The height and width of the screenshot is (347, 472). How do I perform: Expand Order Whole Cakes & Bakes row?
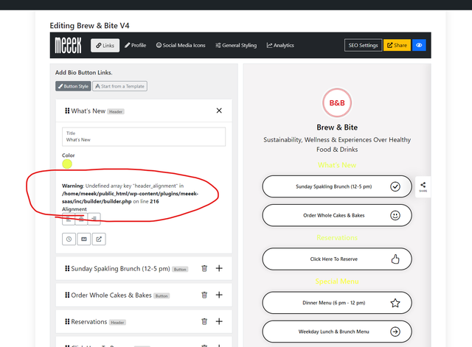tap(219, 295)
